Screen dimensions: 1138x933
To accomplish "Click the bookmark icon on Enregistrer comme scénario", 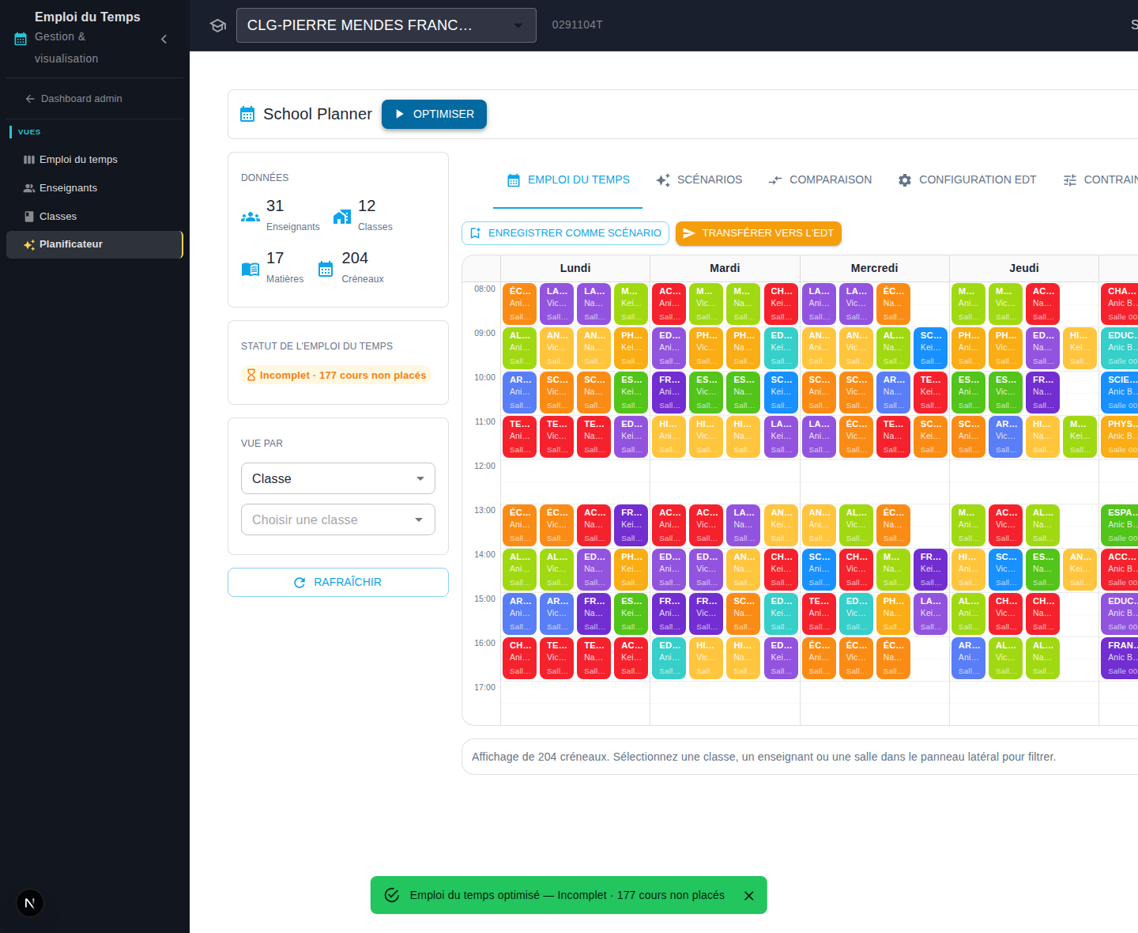I will pyautogui.click(x=475, y=233).
